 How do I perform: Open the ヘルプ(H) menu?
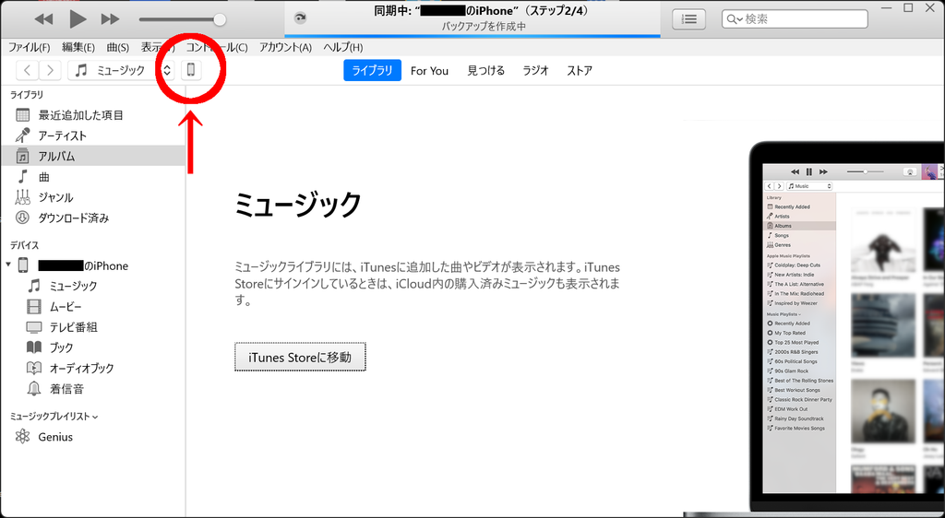pos(343,47)
